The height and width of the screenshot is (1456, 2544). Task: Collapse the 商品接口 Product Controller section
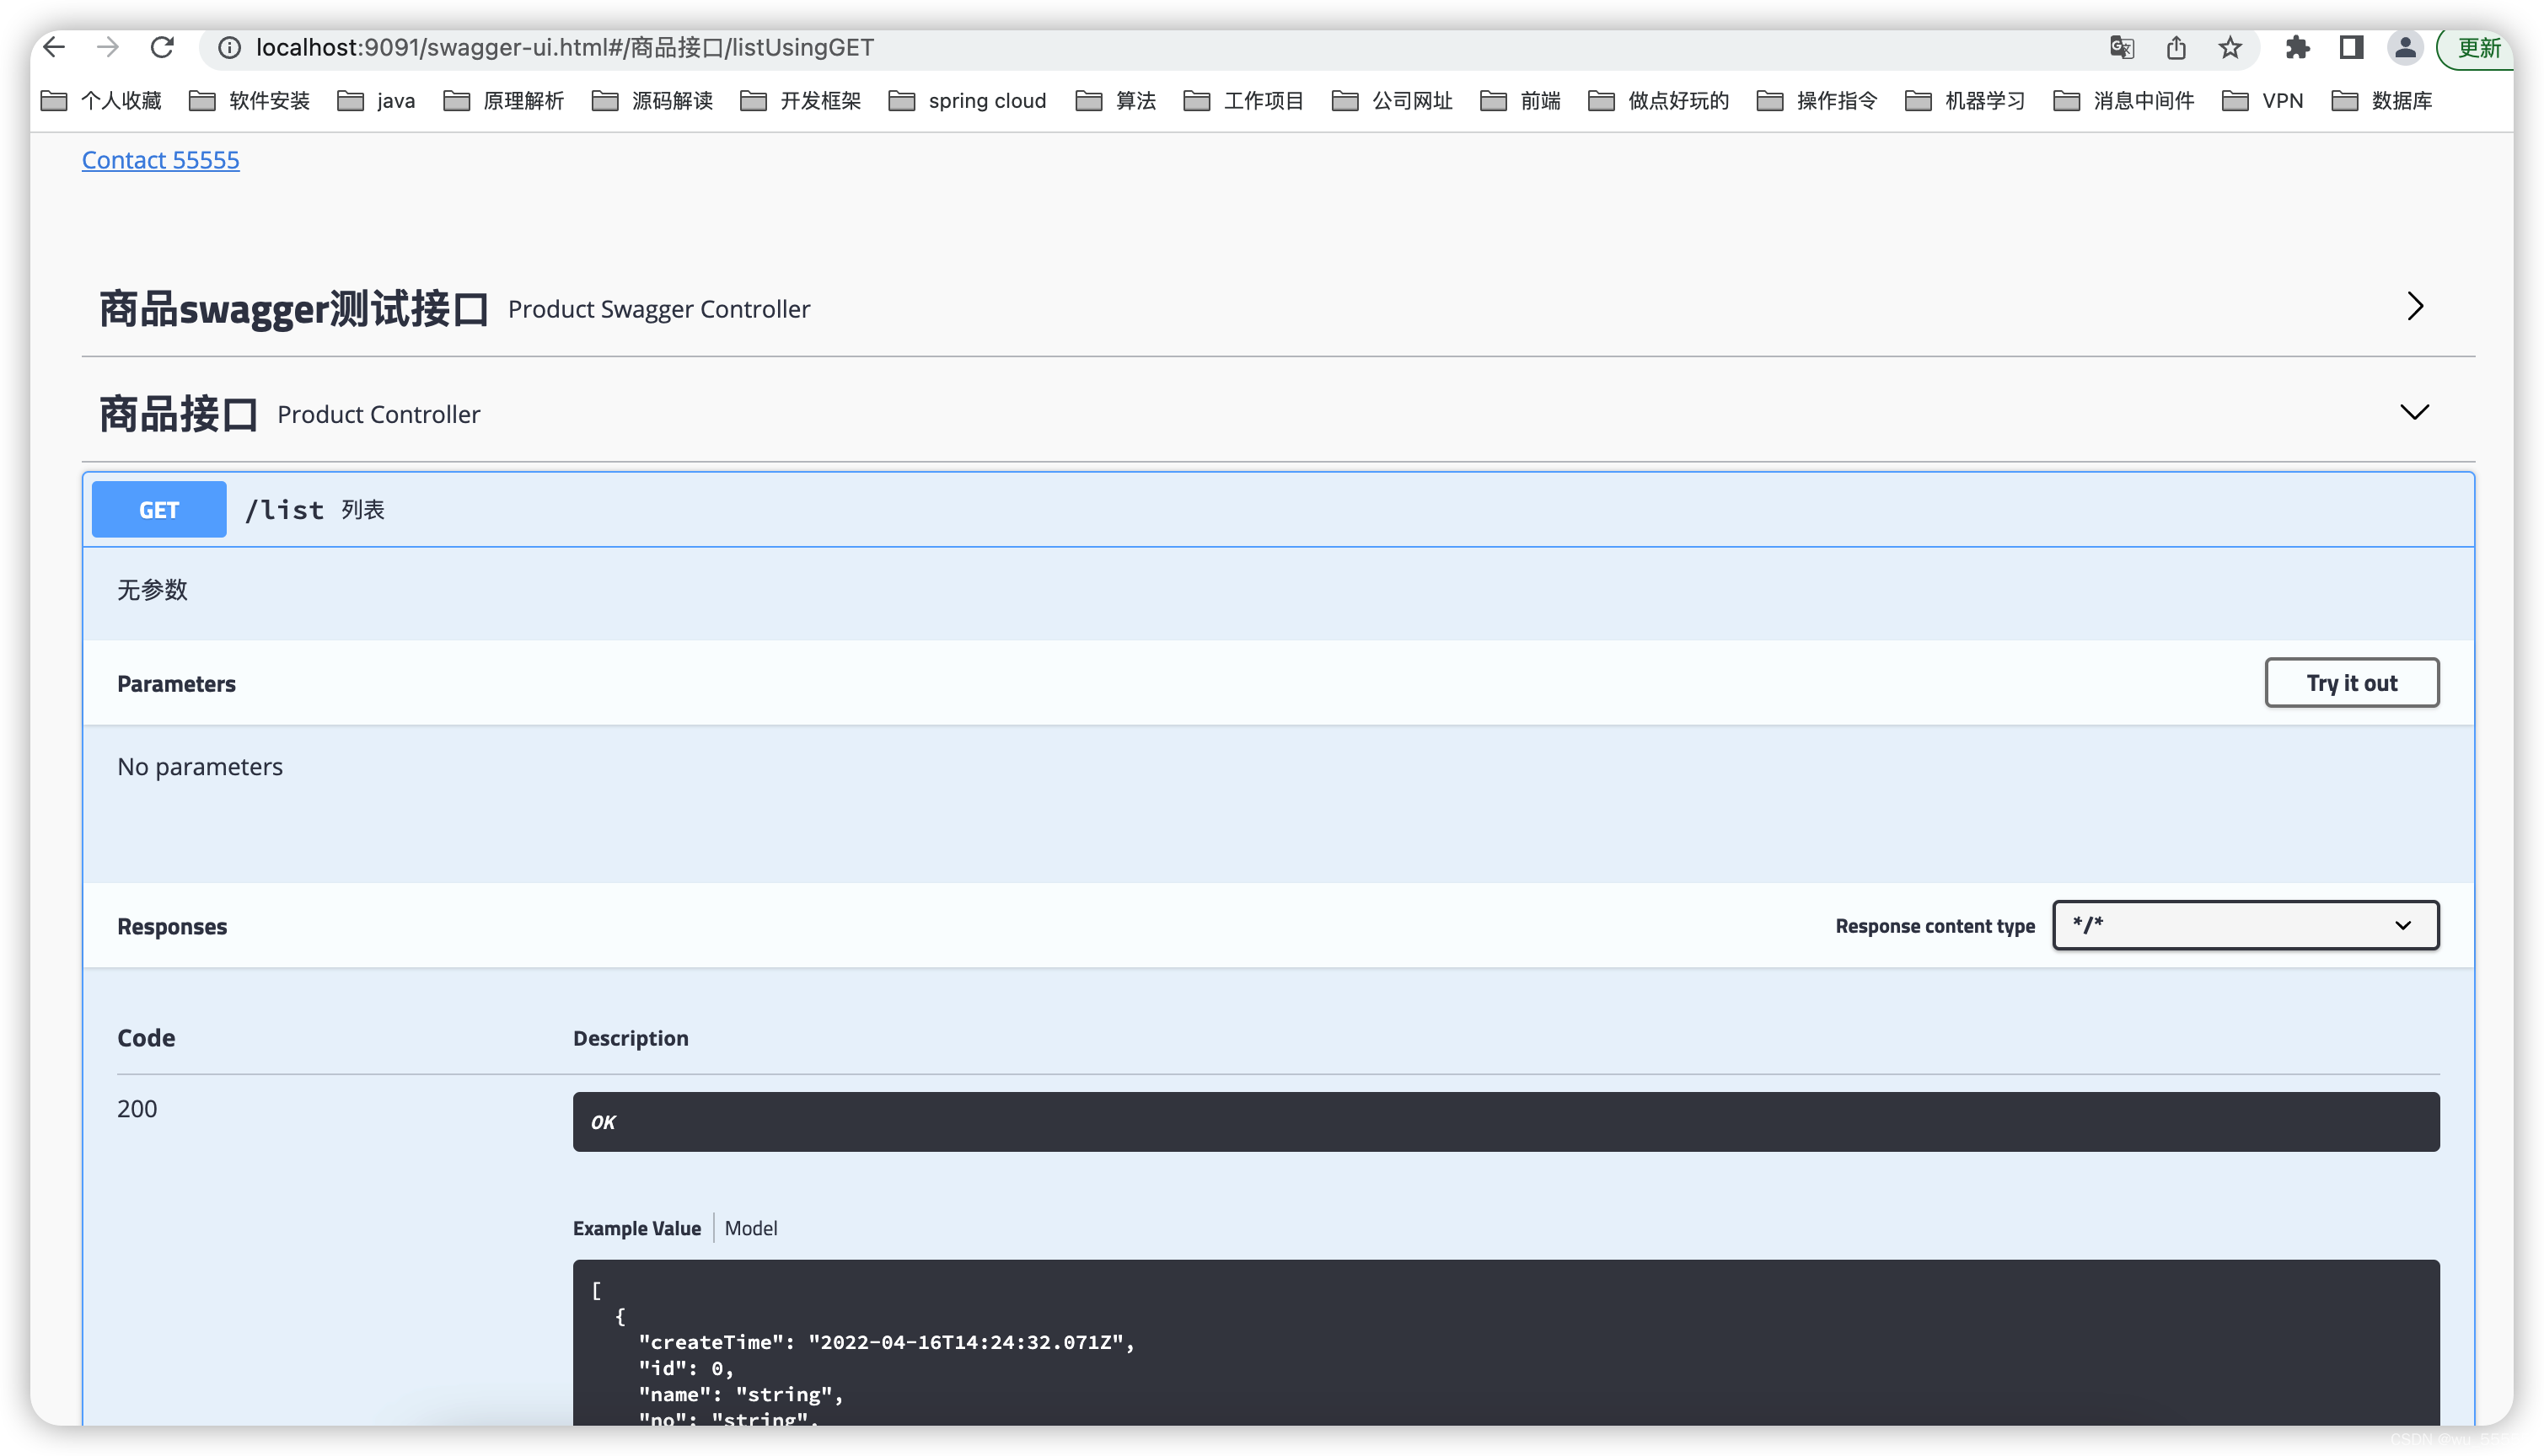[2415, 412]
